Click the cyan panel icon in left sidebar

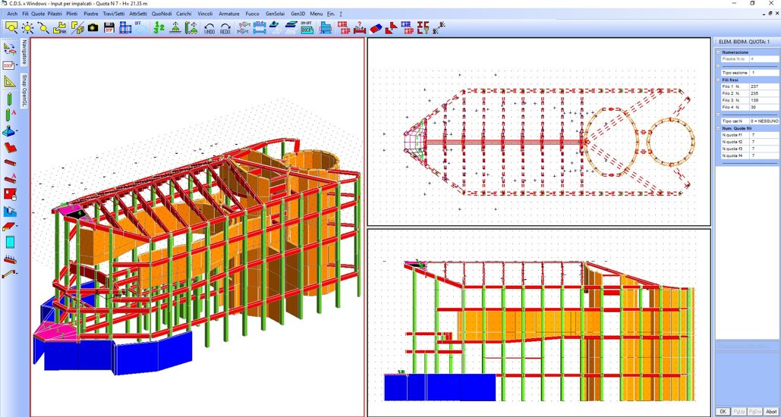pyautogui.click(x=10, y=243)
